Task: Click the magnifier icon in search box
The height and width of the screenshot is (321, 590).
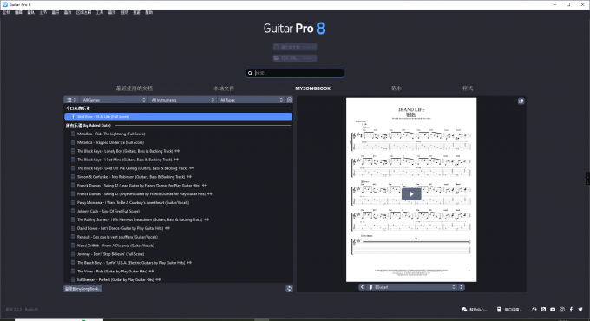Action: 250,74
